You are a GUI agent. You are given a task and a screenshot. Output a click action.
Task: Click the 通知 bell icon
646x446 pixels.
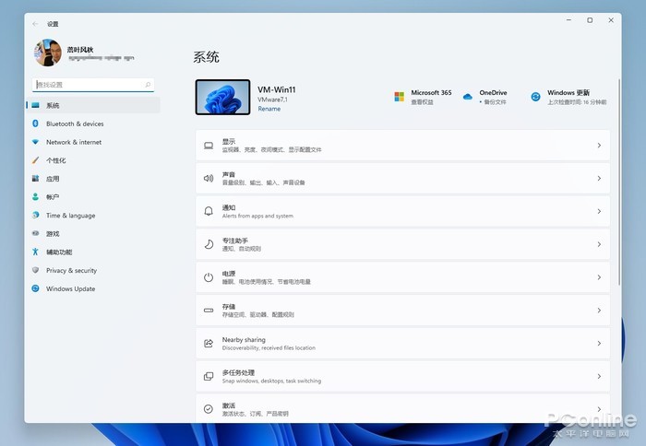(x=209, y=211)
